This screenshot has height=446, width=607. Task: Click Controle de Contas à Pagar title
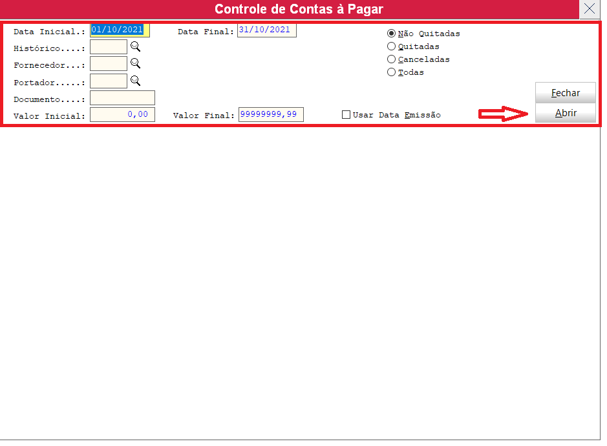(x=299, y=9)
